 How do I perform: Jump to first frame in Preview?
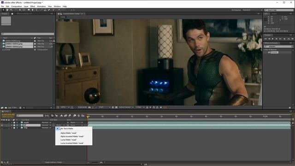point(265,39)
